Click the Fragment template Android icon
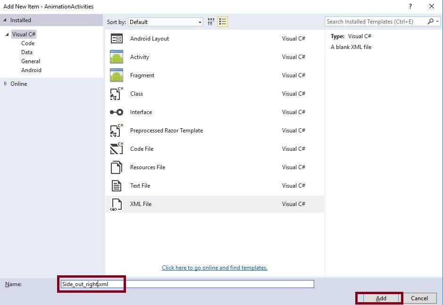This screenshot has width=443, height=305. (x=117, y=75)
